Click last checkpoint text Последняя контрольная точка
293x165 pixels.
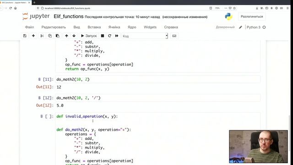click(x=122, y=17)
